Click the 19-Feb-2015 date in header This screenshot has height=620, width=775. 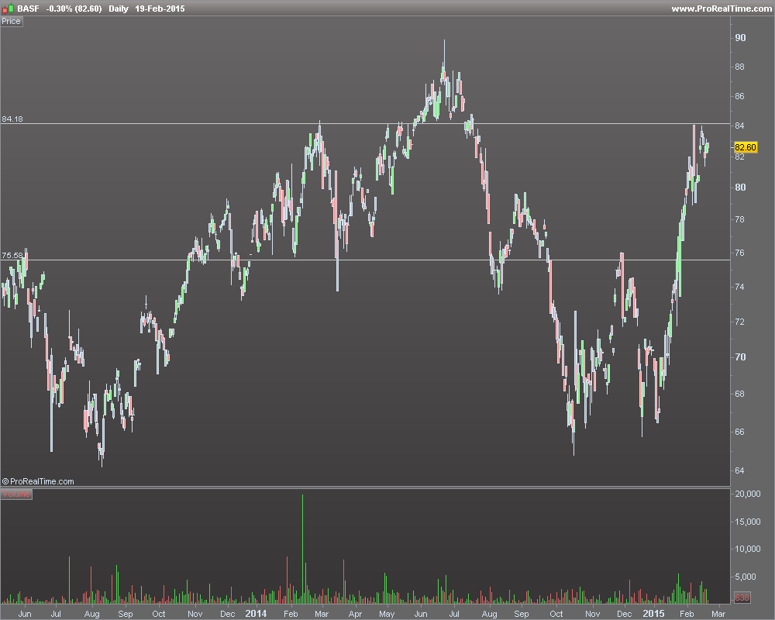[x=160, y=9]
